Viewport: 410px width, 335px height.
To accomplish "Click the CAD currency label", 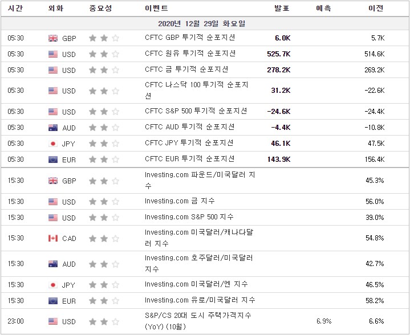I will tap(69, 239).
